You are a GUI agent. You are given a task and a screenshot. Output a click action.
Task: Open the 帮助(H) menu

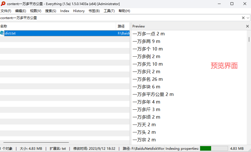[x=124, y=11]
